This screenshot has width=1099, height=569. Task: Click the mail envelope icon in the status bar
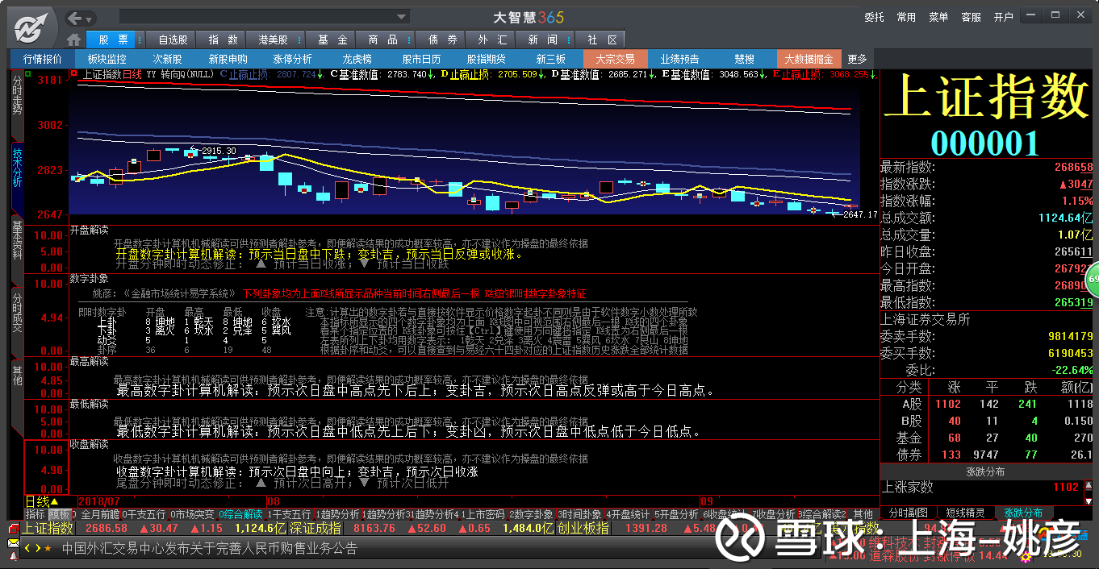13,543
